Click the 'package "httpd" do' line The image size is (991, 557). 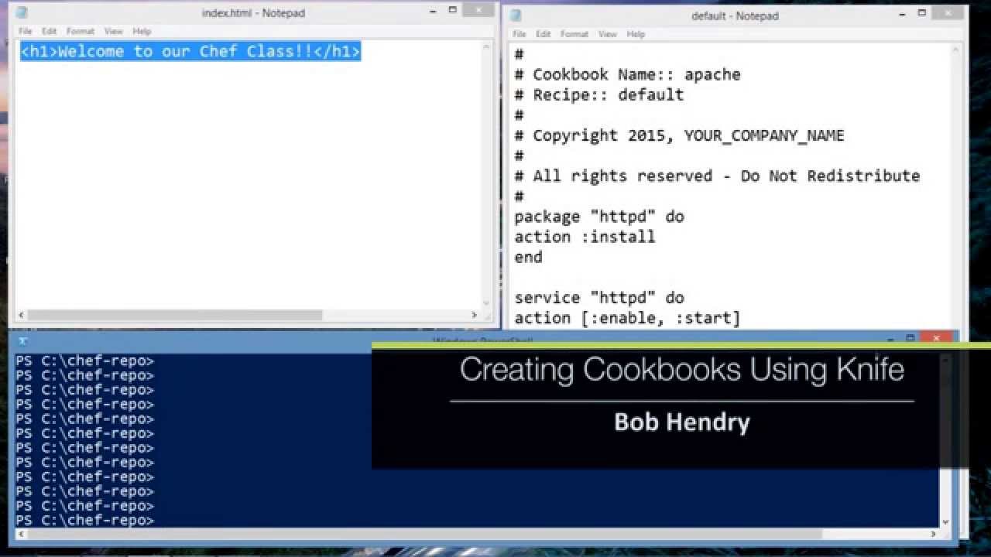coord(599,217)
